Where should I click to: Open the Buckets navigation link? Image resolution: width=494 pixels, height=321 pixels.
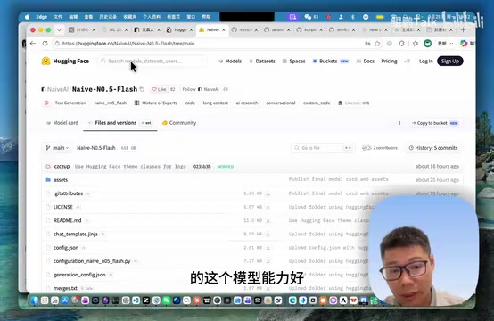[x=331, y=62]
